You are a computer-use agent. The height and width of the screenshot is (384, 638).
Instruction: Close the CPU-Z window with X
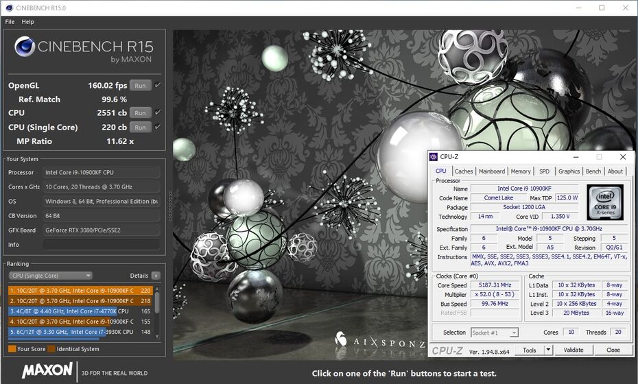[622, 157]
